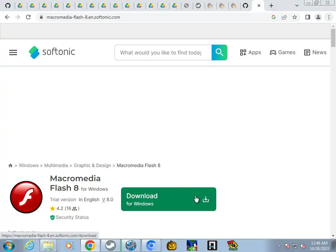Expand the tab search dropdown chevron
The width and height of the screenshot is (336, 252).
297,6
